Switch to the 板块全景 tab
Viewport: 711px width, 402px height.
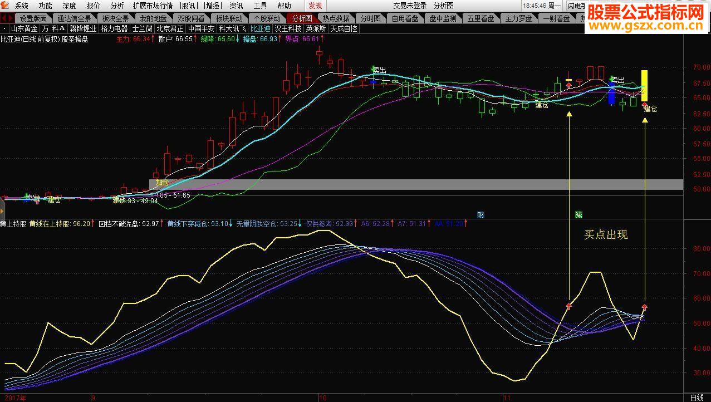click(115, 18)
